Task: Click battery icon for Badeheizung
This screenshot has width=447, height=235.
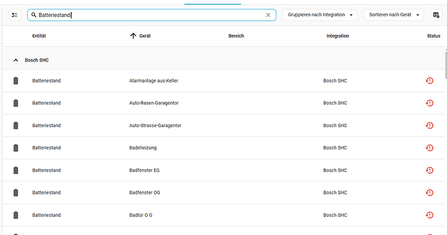Action: 16,148
